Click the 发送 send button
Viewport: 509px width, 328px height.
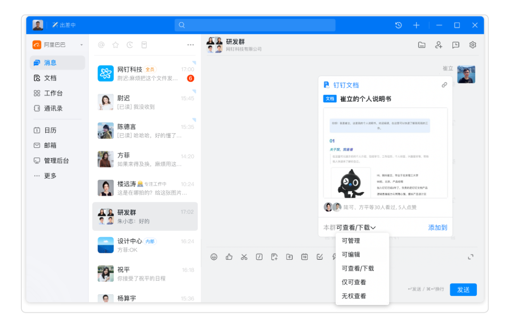click(463, 289)
